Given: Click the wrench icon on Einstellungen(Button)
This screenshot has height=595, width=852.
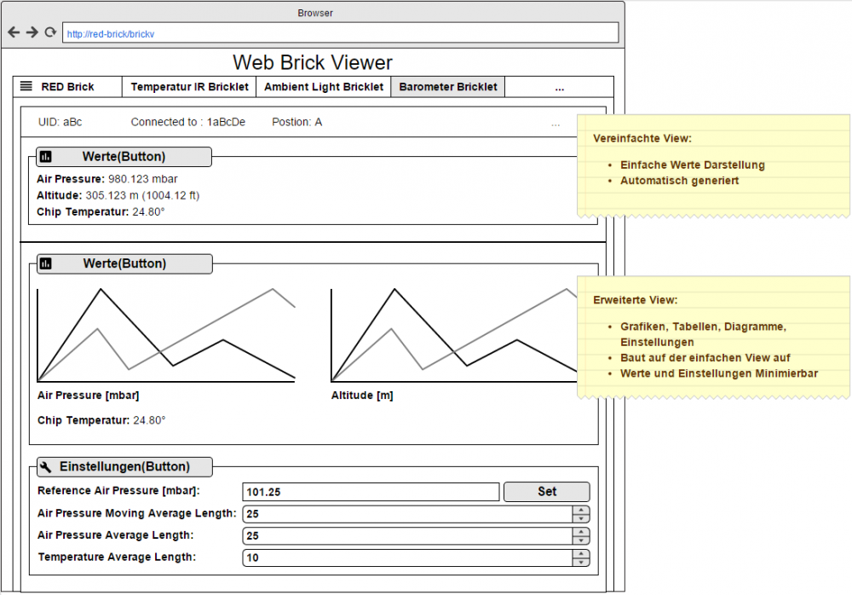Looking at the screenshot, I should (x=47, y=466).
